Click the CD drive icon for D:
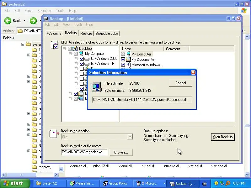This screenshot has width=251, height=188. (87, 69)
